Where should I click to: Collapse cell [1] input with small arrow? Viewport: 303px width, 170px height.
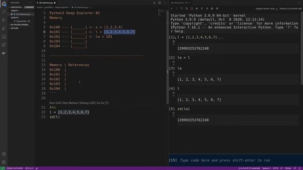click(174, 44)
